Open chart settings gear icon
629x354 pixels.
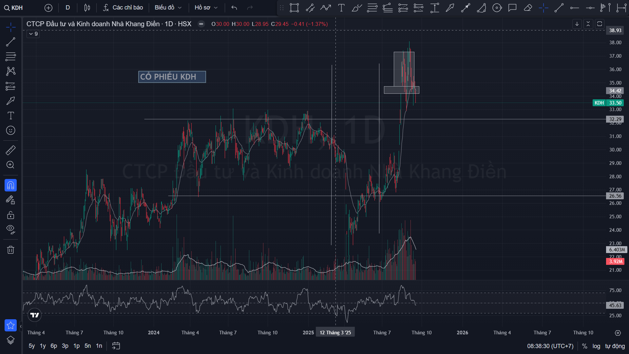click(618, 333)
